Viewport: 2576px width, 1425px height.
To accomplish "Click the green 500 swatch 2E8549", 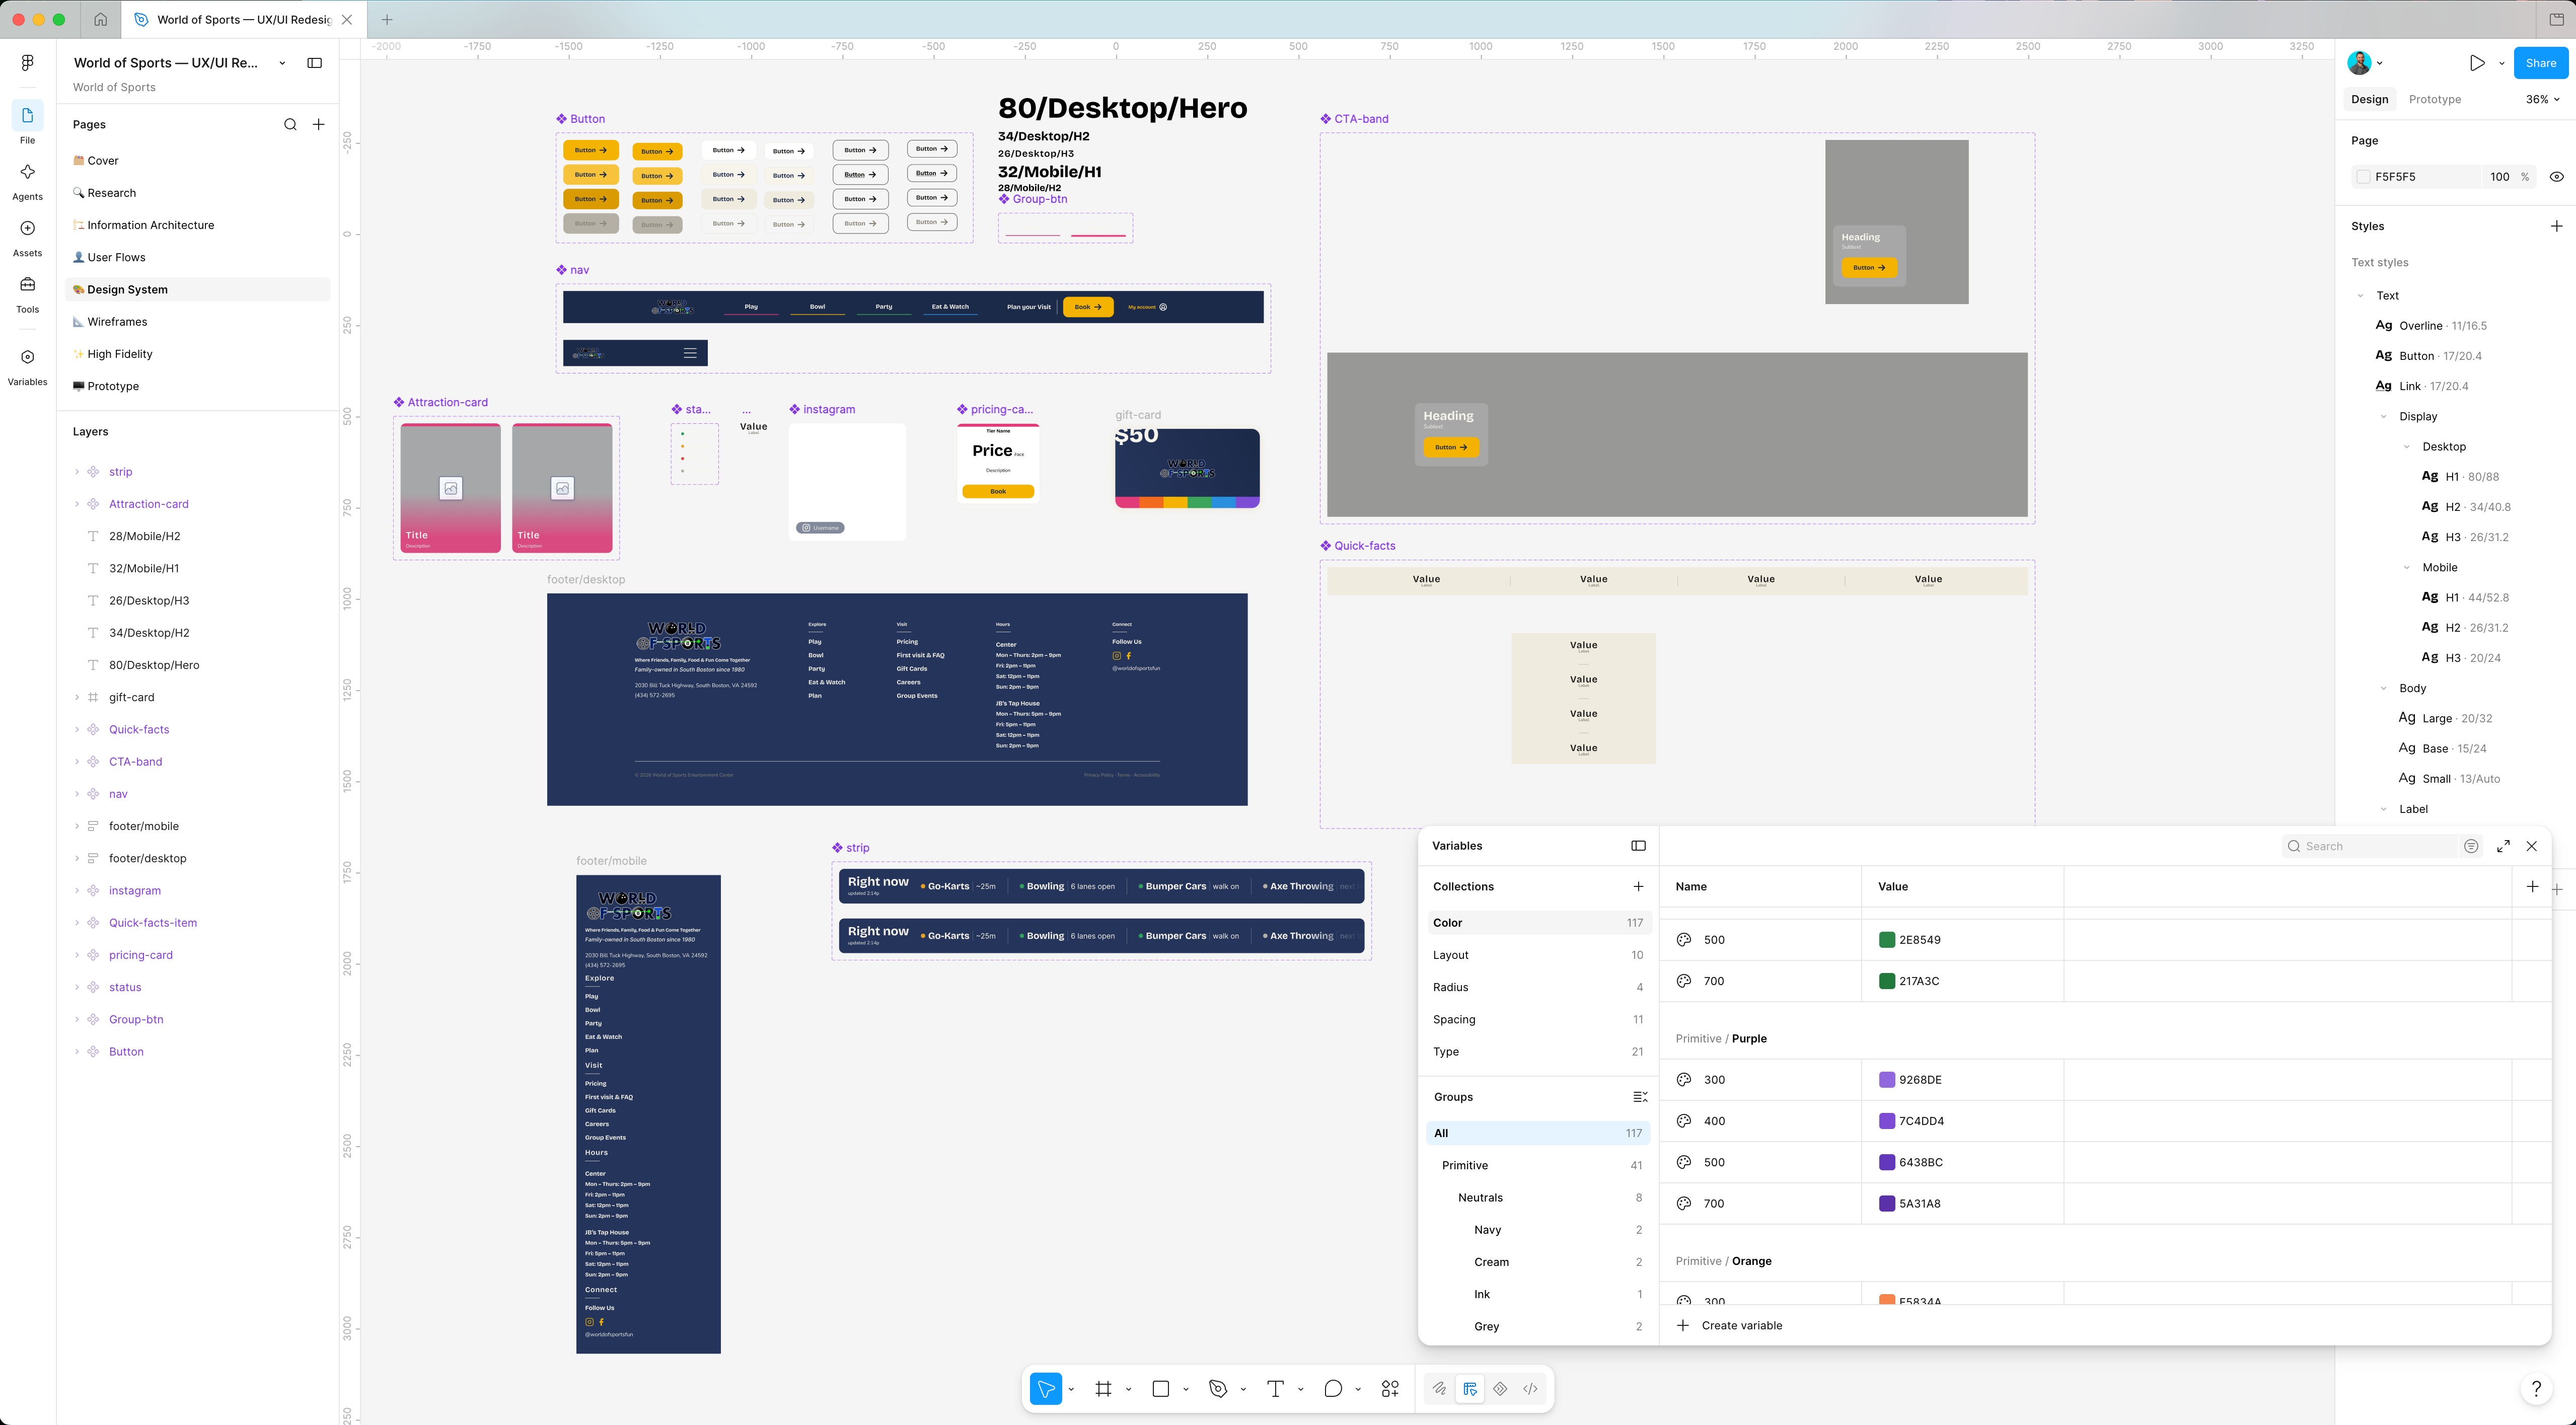I will pyautogui.click(x=1886, y=940).
